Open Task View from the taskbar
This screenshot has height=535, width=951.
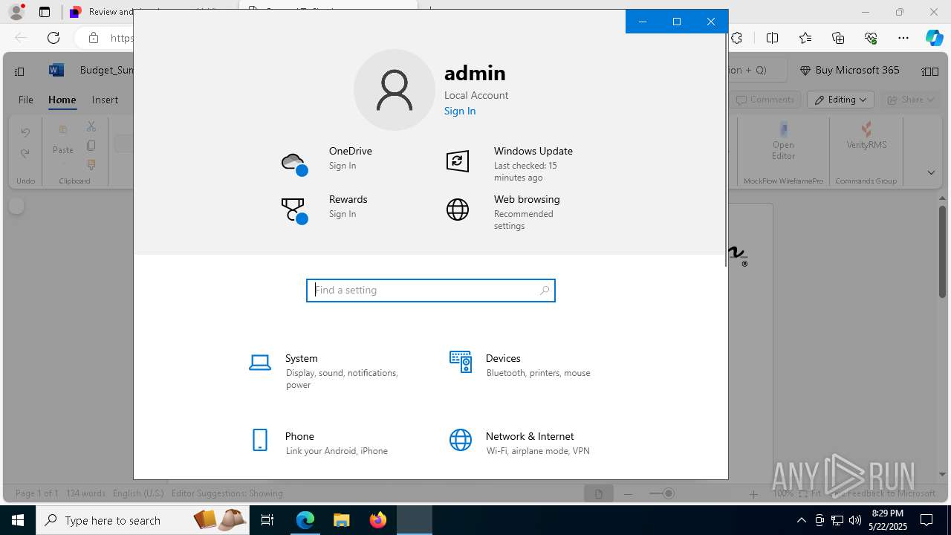pos(267,520)
